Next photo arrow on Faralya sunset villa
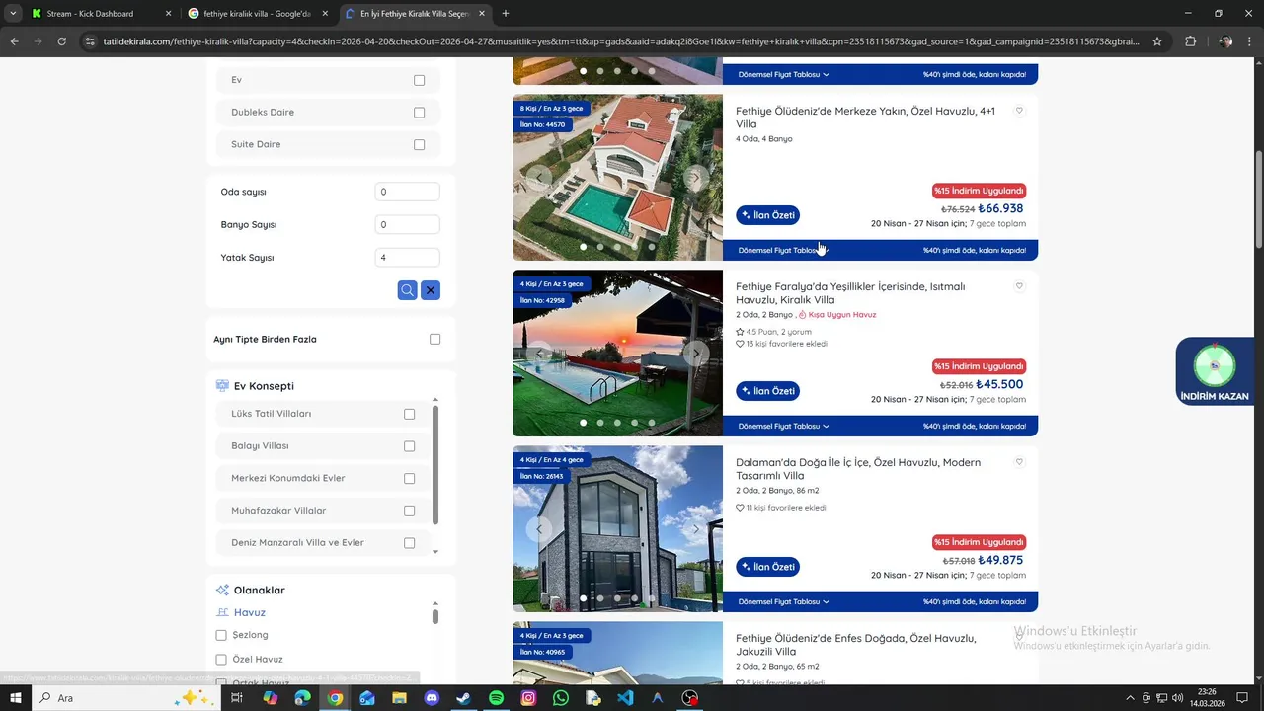This screenshot has height=711, width=1264. (696, 354)
